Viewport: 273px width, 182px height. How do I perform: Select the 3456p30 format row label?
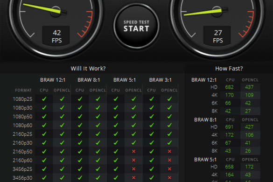point(22,178)
